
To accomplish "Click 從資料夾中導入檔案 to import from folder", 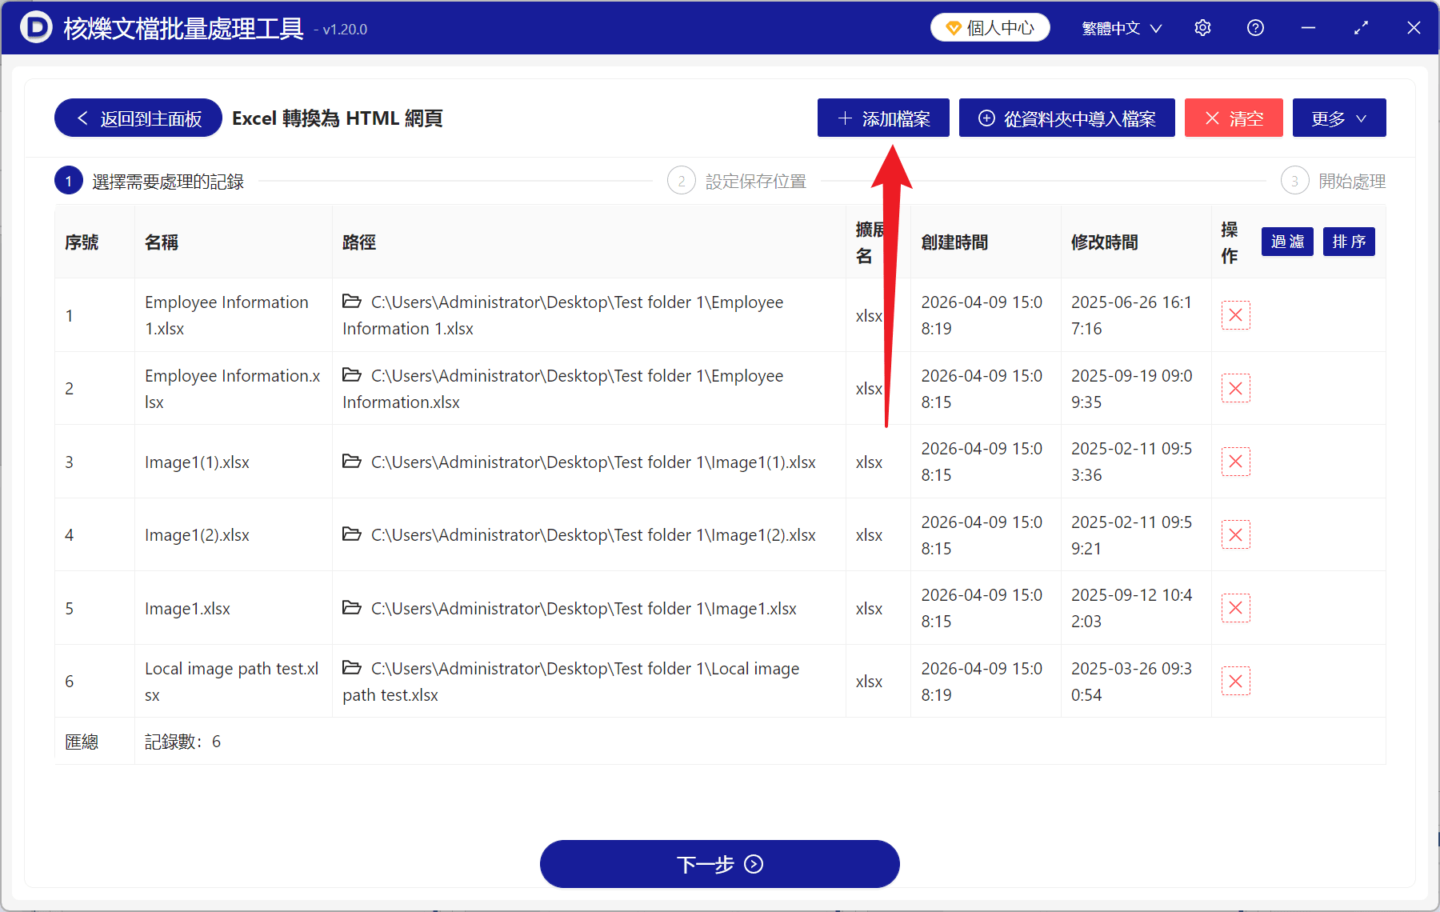I will (1066, 118).
